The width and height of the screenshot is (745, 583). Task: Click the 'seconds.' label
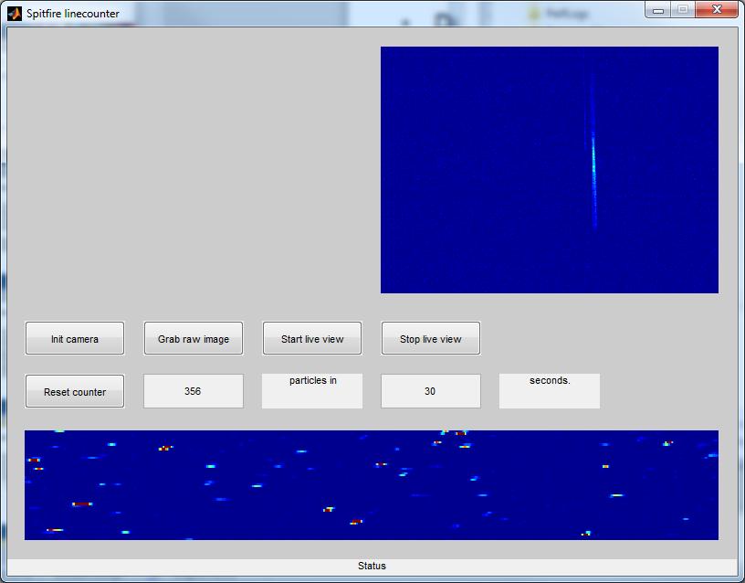click(x=550, y=380)
